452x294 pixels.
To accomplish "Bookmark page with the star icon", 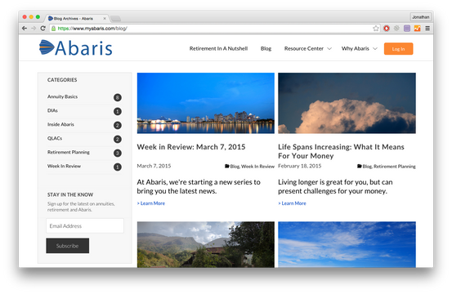I will coord(376,29).
